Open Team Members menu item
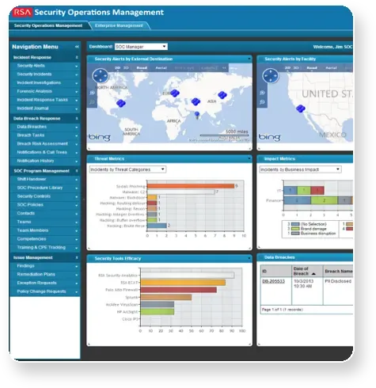The height and width of the screenshot is (388, 376). pyautogui.click(x=32, y=230)
